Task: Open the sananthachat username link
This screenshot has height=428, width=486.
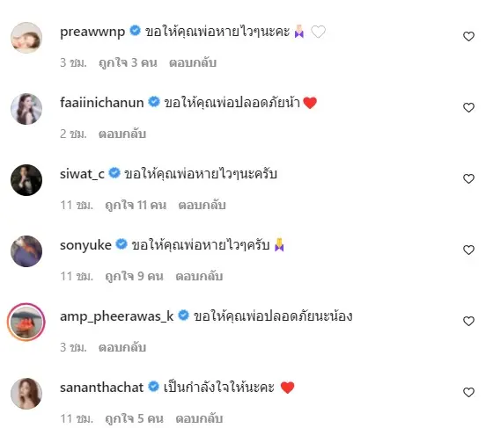Action: click(x=101, y=388)
